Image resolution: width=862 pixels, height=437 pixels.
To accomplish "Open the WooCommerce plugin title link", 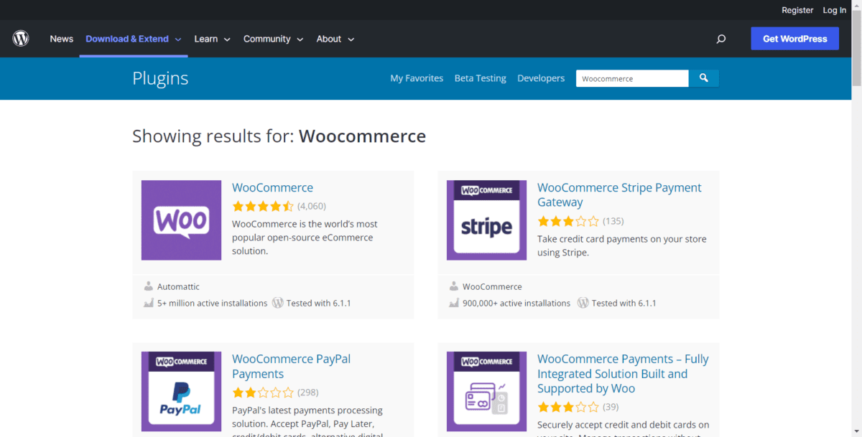I will (x=272, y=187).
